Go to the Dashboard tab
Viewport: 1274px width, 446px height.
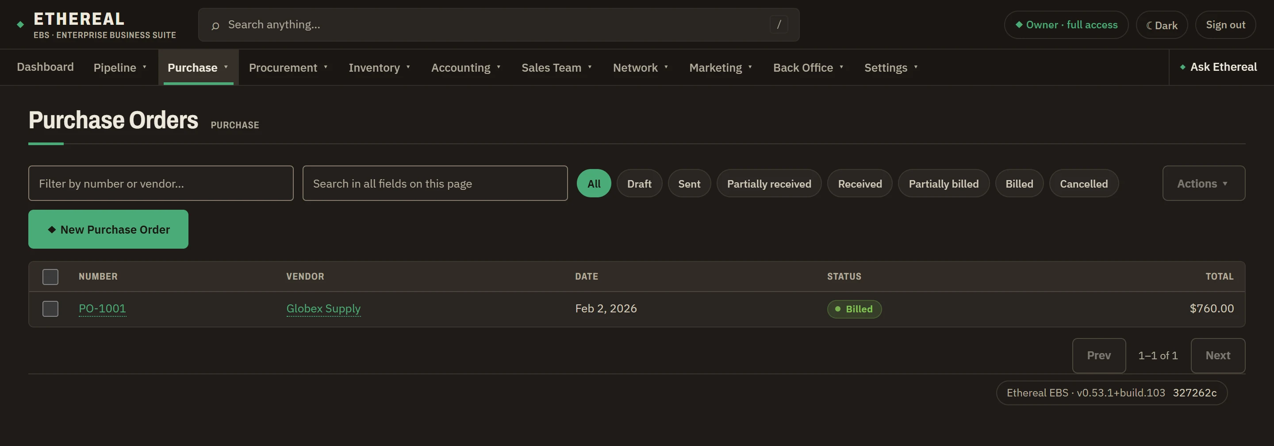(x=45, y=67)
